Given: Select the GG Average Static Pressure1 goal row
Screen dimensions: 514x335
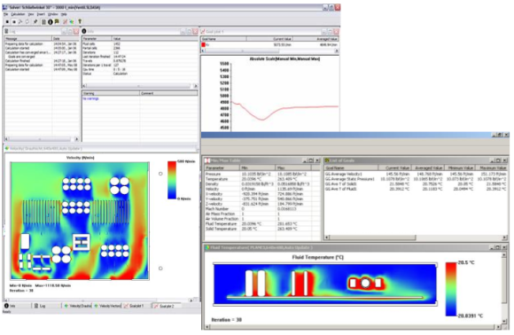Looking at the screenshot, I should (416, 179).
